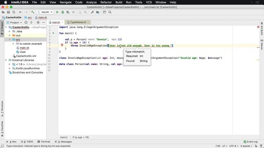Switch to the main.kt editor tab
The width and height of the screenshot is (264, 148).
click(x=56, y=22)
